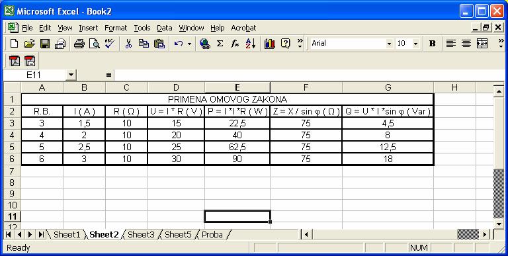Click the Paste Function fx icon
The height and width of the screenshot is (256, 508).
pos(235,44)
